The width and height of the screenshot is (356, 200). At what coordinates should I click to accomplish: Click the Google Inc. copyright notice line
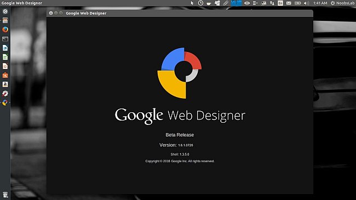pos(180,161)
